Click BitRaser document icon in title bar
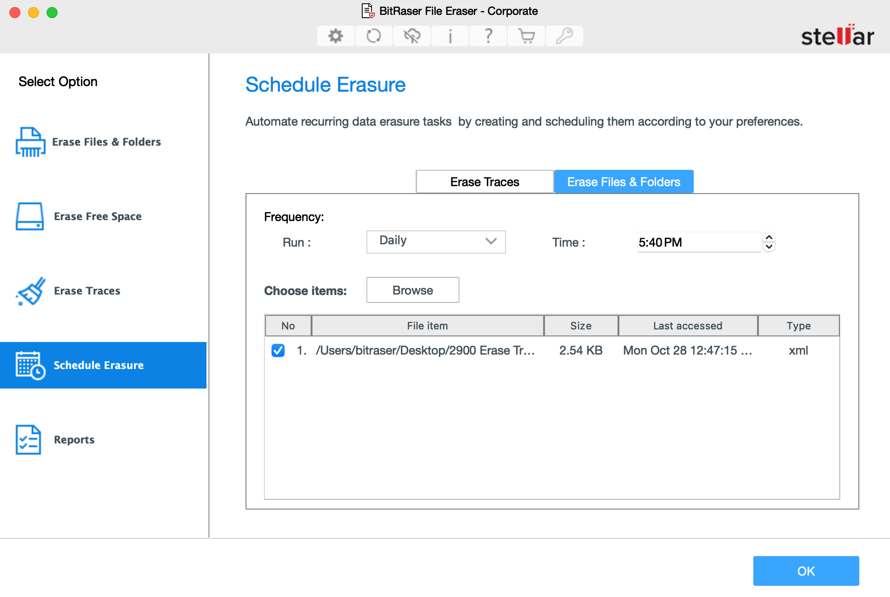Screen dimensions: 890x597 [x=368, y=11]
